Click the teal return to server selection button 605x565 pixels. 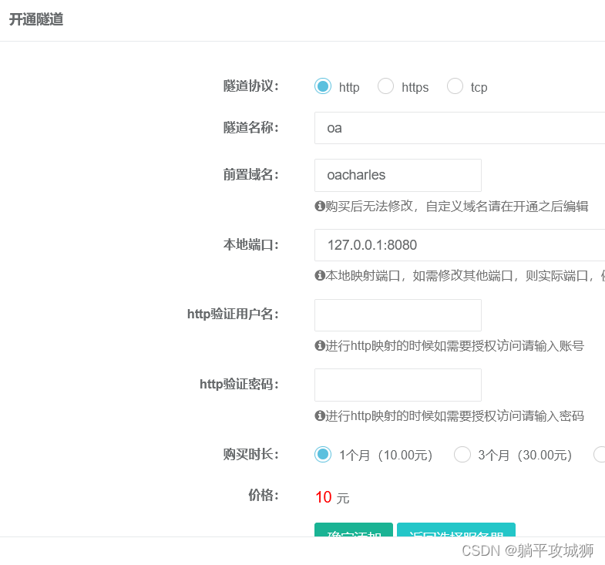click(x=456, y=530)
